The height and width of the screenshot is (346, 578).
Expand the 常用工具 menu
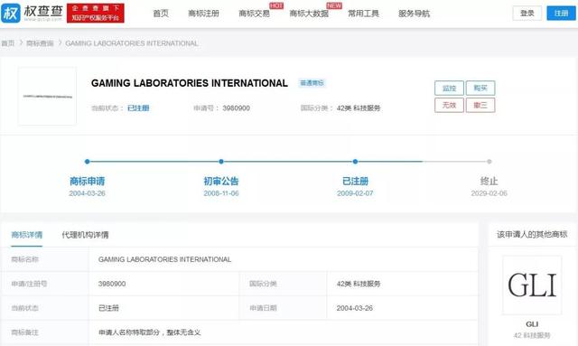(x=363, y=14)
